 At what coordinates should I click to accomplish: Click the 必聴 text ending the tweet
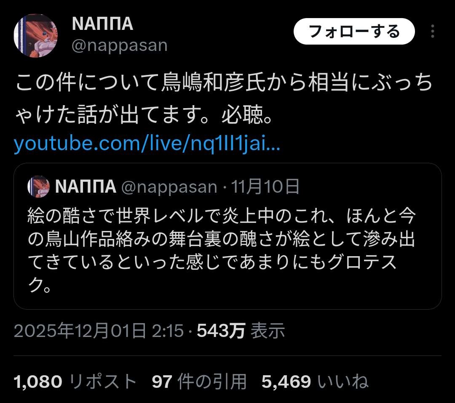(243, 114)
